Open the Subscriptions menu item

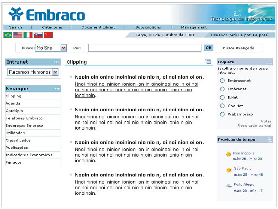click(148, 27)
